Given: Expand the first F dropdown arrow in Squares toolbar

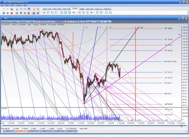Looking at the screenshot, I should [77, 12].
